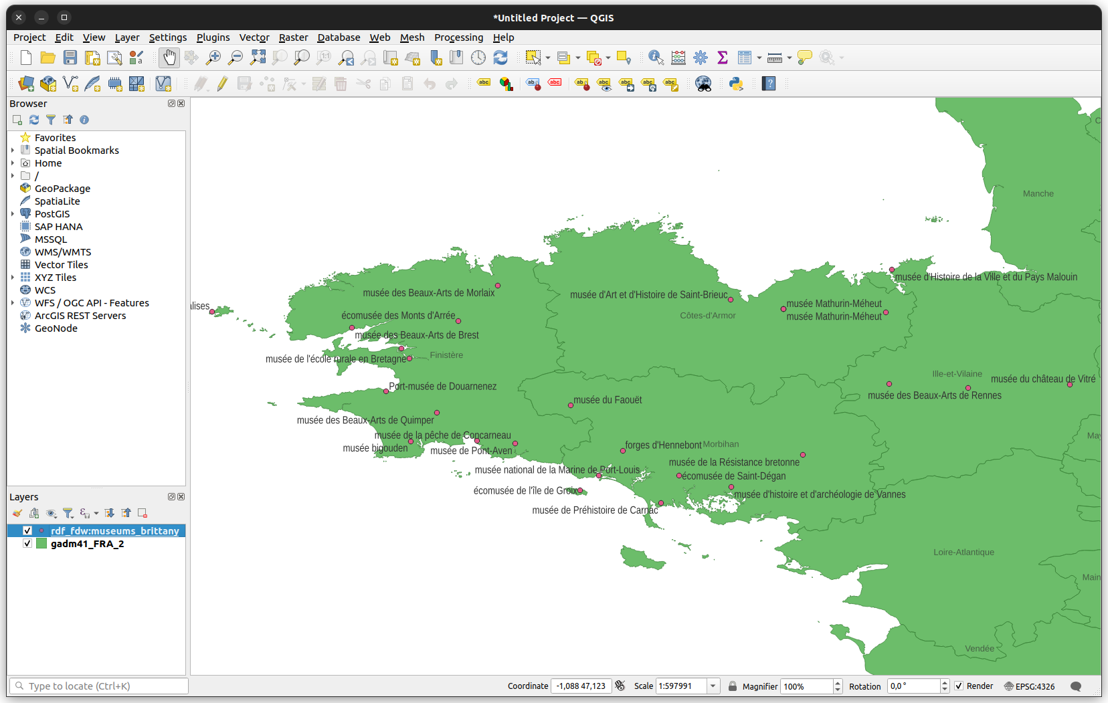The image size is (1108, 703).
Task: Open the Processing menu
Action: tap(458, 37)
